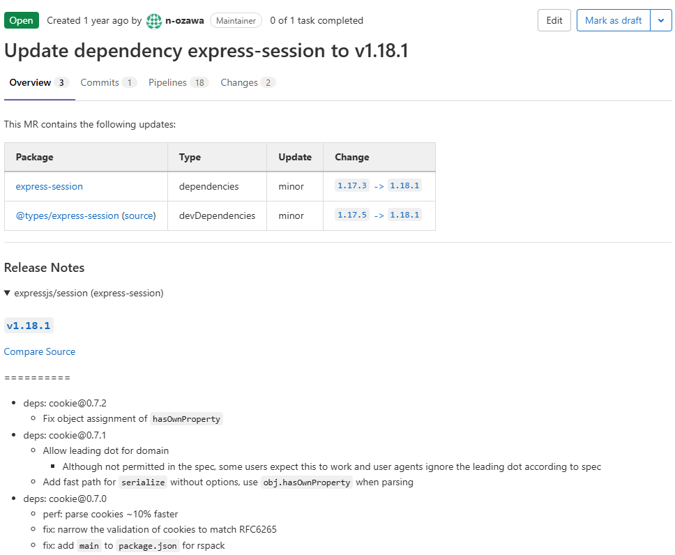Open the Changes tab
Viewport: 675px width, 555px height.
248,83
